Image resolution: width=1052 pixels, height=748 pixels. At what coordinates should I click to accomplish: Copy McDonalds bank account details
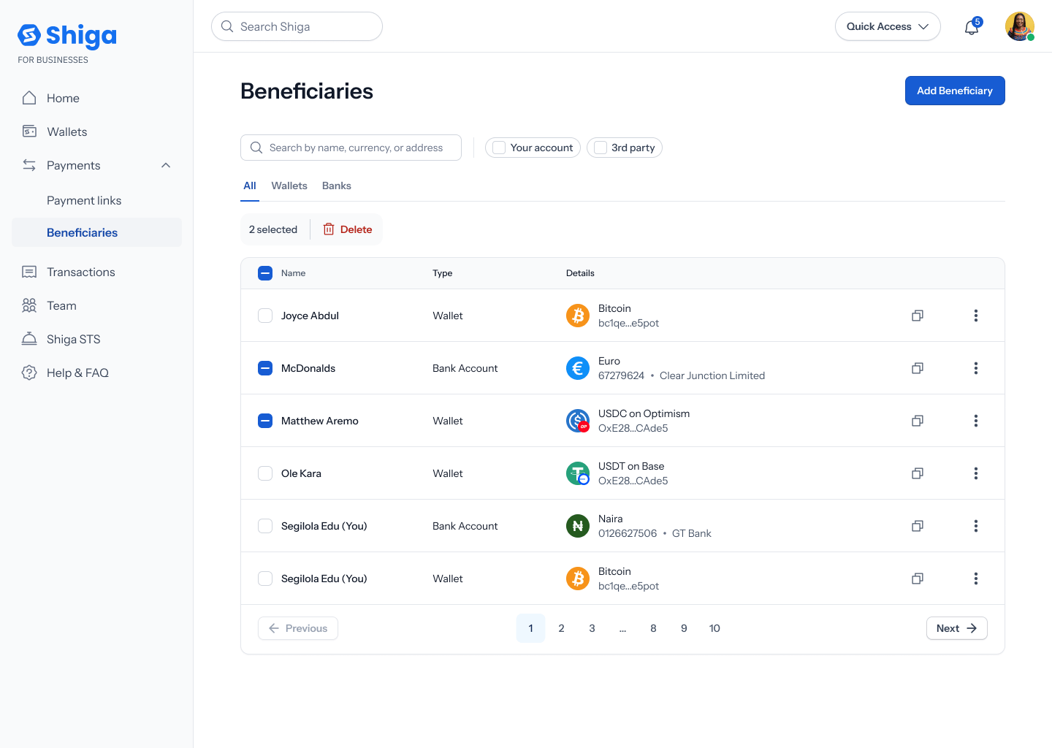[x=918, y=368]
